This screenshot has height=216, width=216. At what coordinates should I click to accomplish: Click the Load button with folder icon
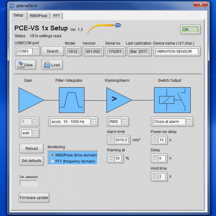coord(52,65)
